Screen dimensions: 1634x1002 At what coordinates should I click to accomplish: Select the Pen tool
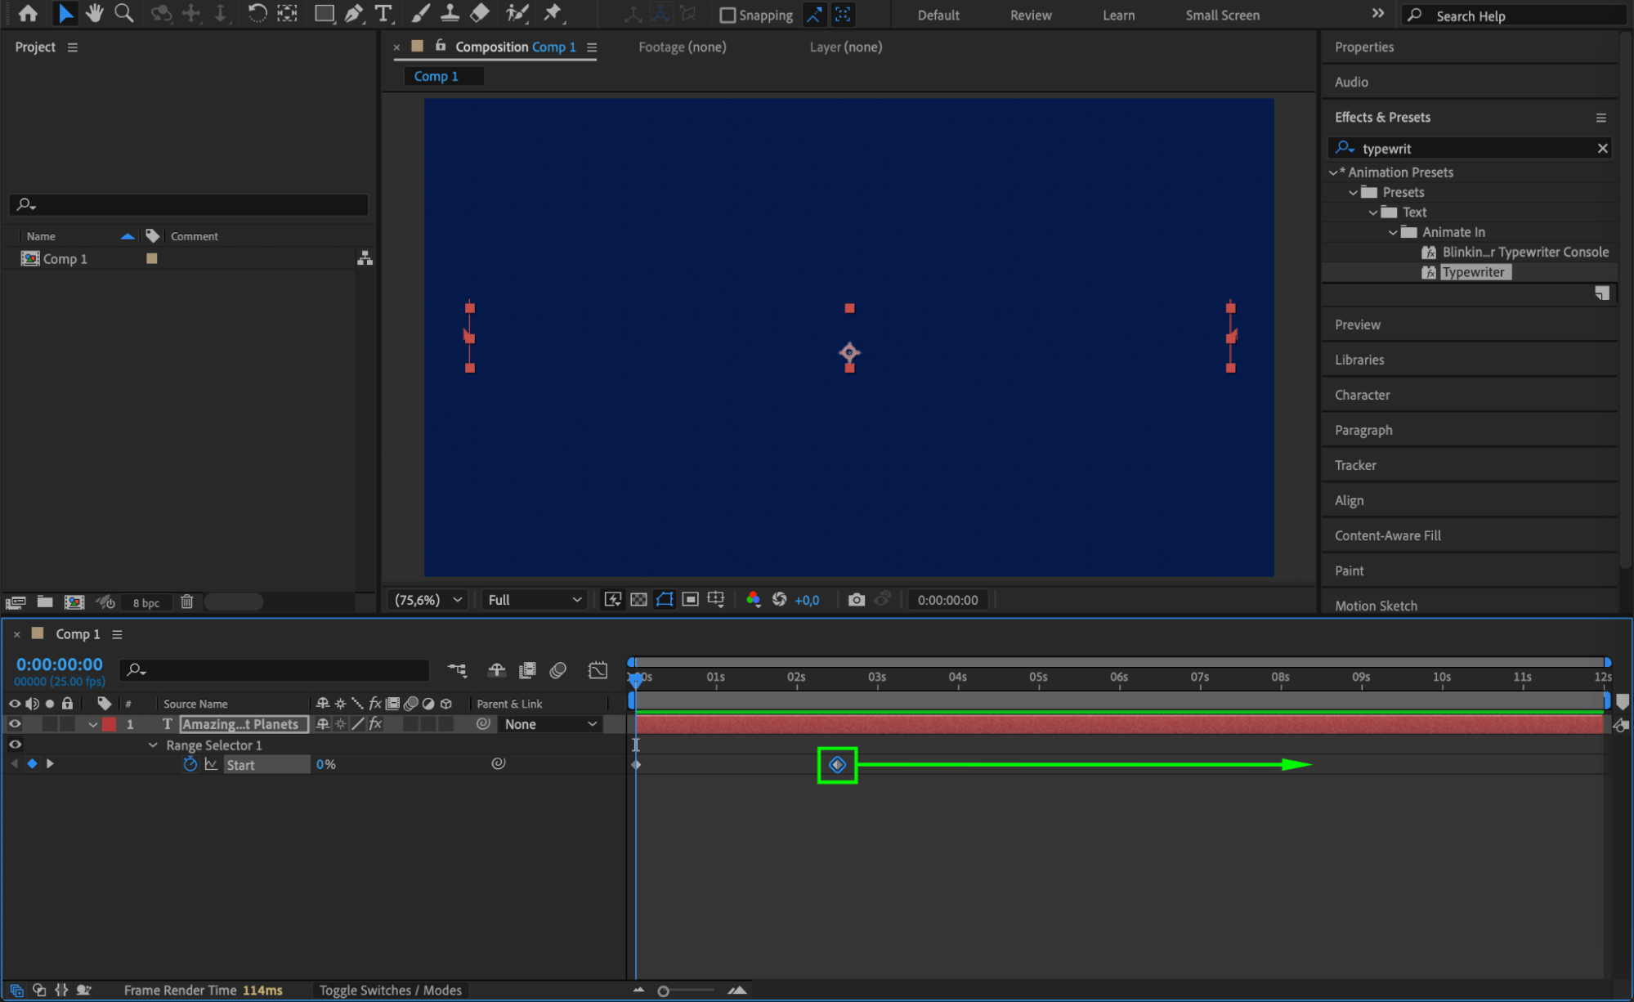point(353,13)
